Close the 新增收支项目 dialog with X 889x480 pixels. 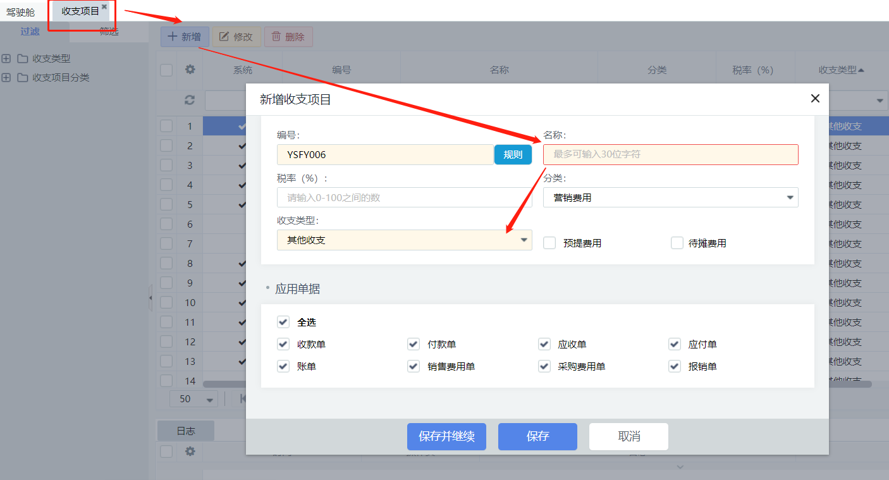click(x=815, y=98)
